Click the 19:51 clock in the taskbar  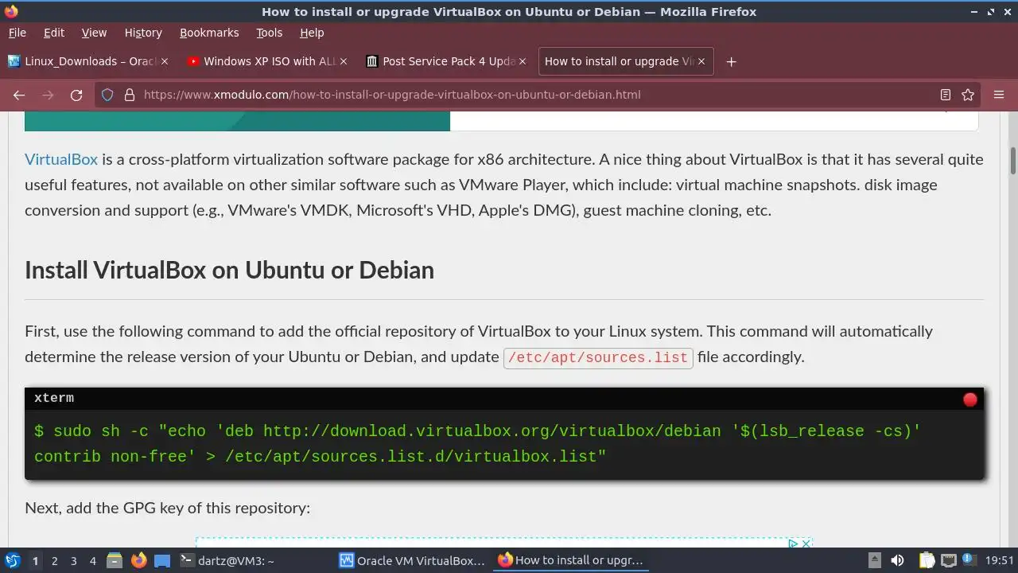coord(1001,560)
